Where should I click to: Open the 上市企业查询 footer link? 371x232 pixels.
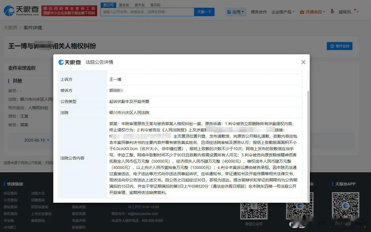click(41, 214)
